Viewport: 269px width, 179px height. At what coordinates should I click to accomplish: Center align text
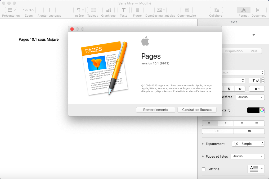coord(225,123)
